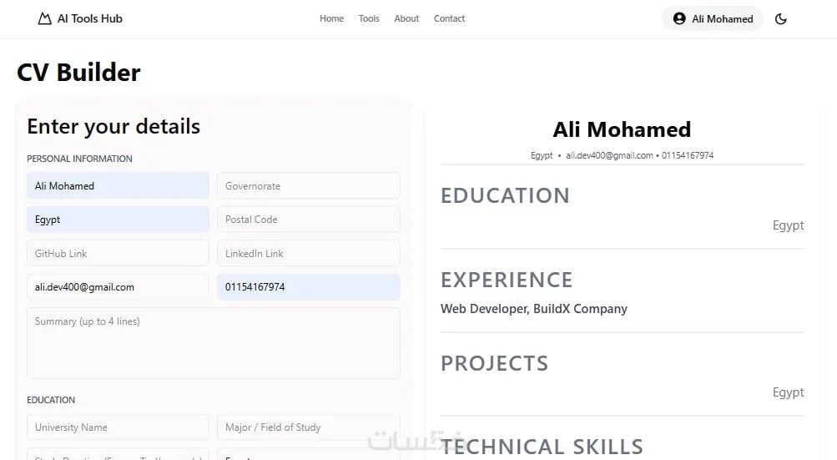Click the University Name field
This screenshot has width=837, height=460.
pos(118,427)
